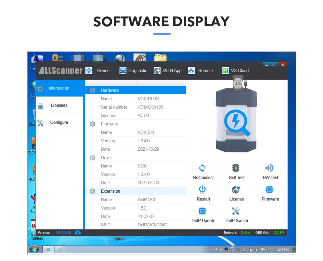Click the volume icon in system tray
The height and width of the screenshot is (261, 323).
(x=257, y=250)
